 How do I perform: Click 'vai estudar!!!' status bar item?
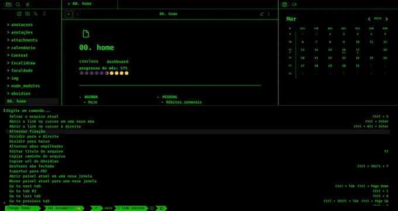click(63, 208)
